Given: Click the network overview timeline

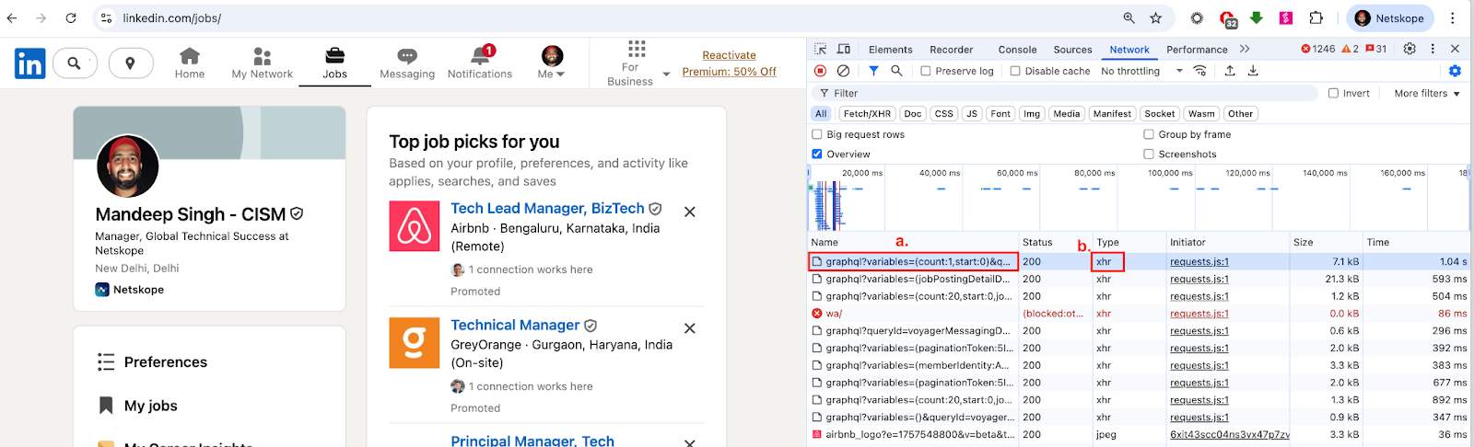Looking at the screenshot, I should pyautogui.click(x=1139, y=198).
